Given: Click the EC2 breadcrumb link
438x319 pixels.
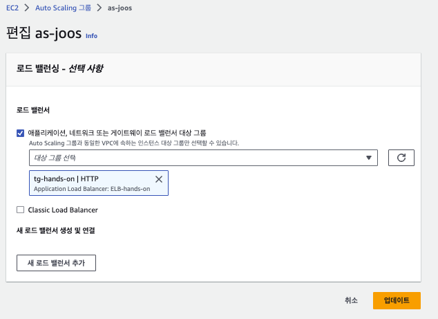Looking at the screenshot, I should point(12,8).
